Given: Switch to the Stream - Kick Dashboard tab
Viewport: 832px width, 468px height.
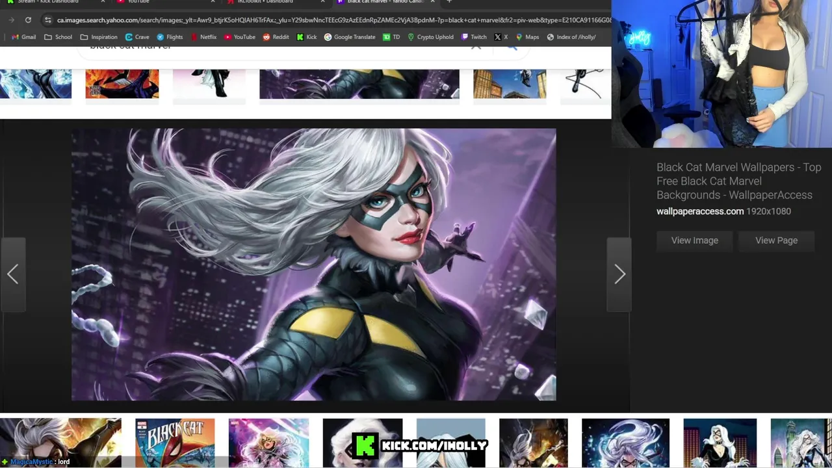Looking at the screenshot, I should [55, 2].
